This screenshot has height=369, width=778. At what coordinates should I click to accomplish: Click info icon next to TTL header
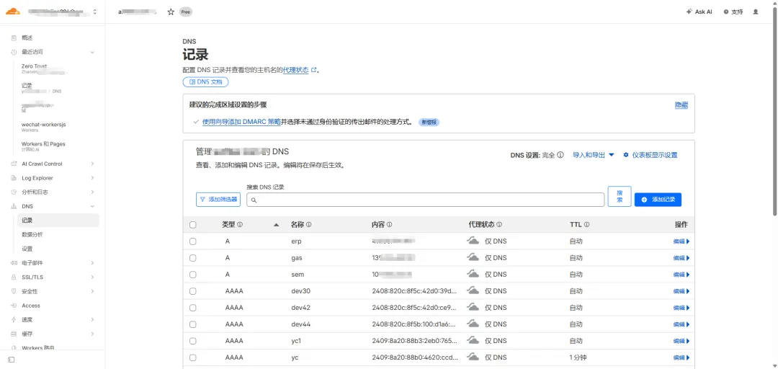pos(586,225)
